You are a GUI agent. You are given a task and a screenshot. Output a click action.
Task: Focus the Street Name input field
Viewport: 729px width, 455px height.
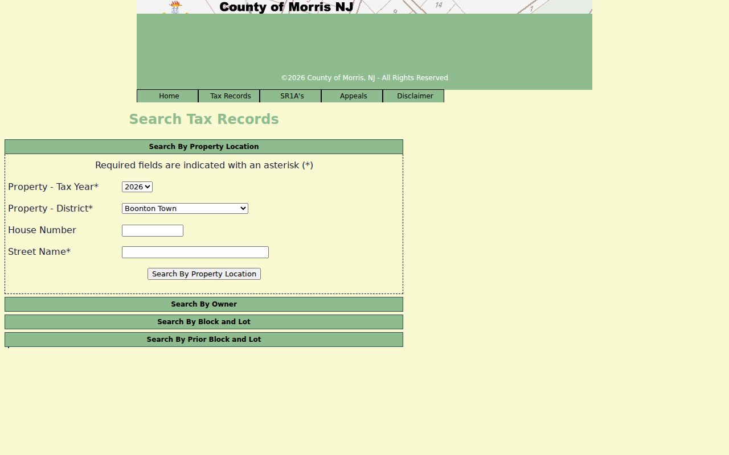195,252
